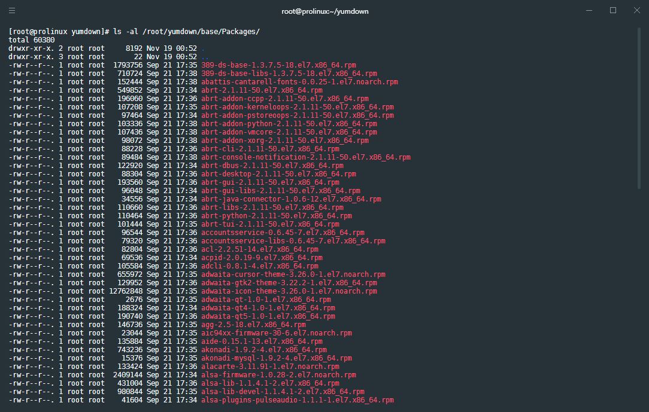Minimize the terminal window
Image resolution: width=649 pixels, height=412 pixels.
tap(589, 11)
